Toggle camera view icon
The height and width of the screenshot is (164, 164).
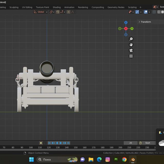click(x=131, y=50)
